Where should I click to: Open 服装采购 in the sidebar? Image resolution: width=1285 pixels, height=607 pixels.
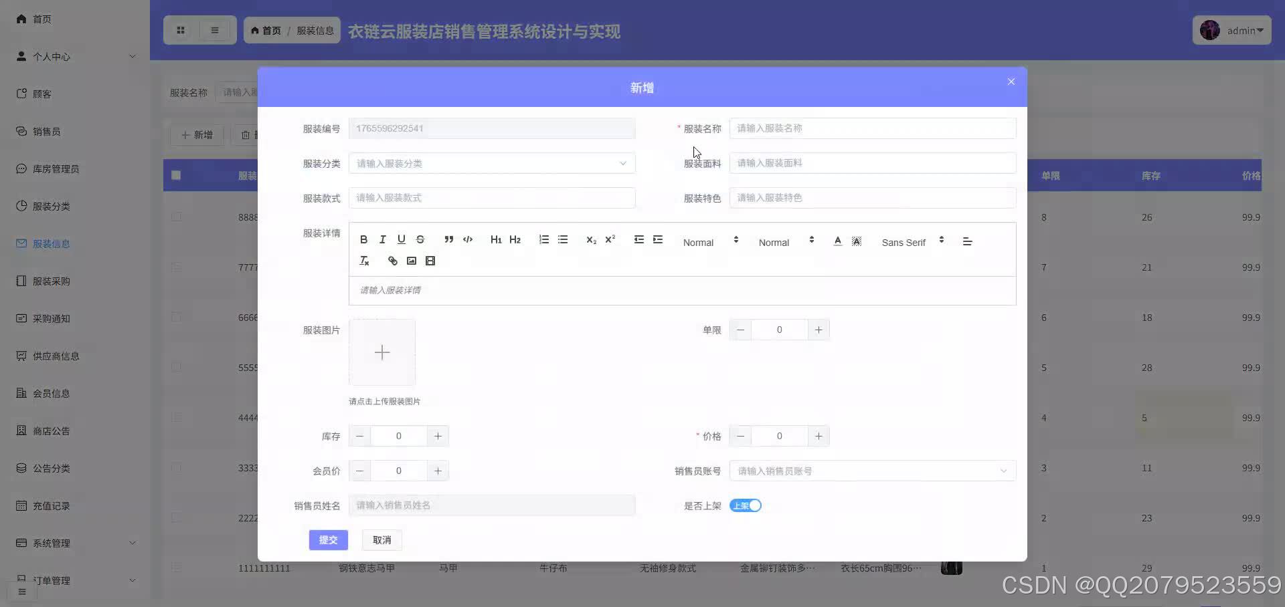click(x=75, y=281)
